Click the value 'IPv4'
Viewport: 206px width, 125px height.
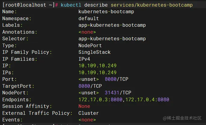click(x=84, y=59)
